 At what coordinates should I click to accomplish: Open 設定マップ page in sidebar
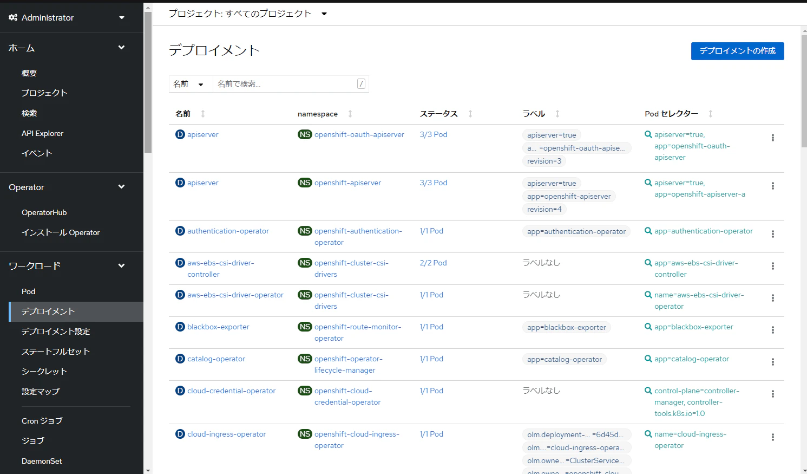41,391
